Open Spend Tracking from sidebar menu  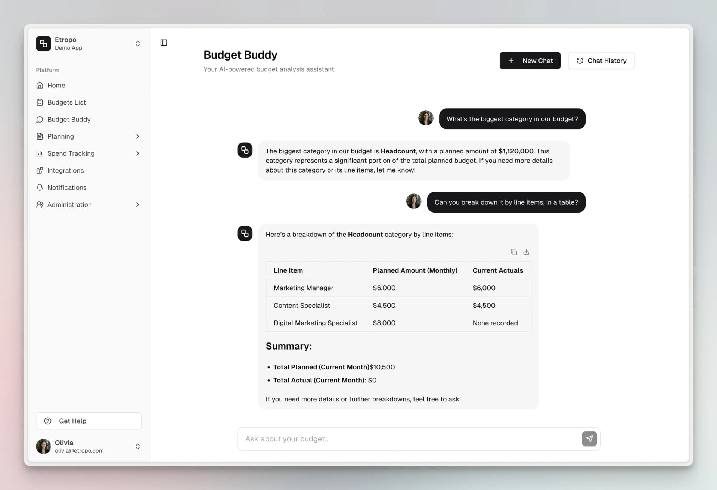pyautogui.click(x=70, y=153)
